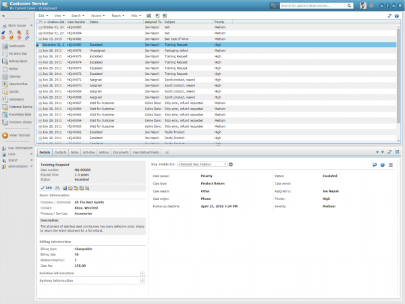Screen dimensions: 405x304
Task: Open help for the case list
Action: coord(397,16)
